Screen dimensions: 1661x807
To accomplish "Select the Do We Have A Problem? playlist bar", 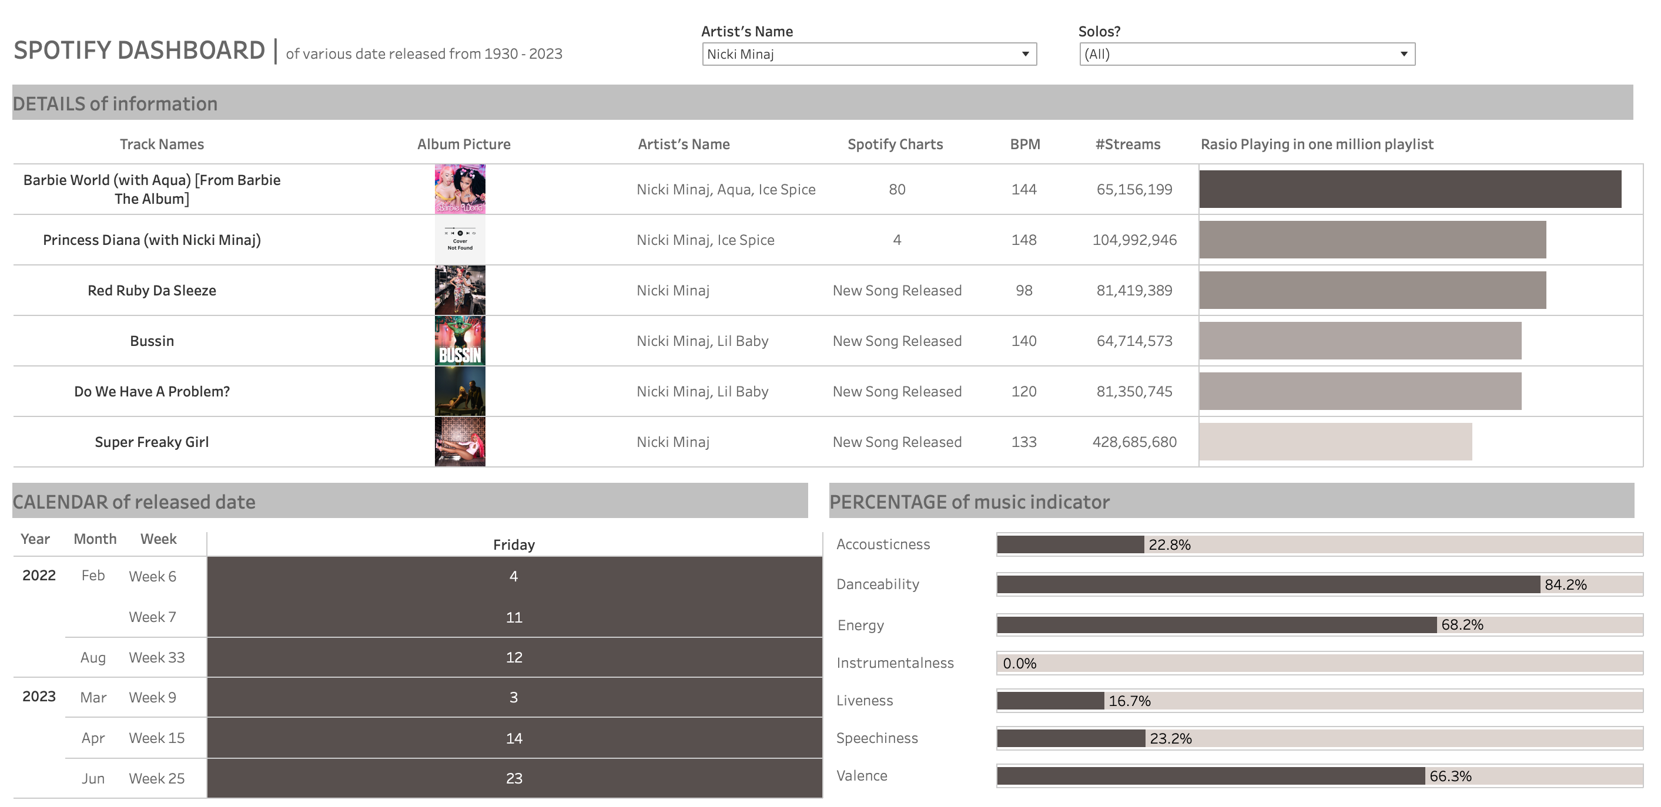I will pos(1361,391).
